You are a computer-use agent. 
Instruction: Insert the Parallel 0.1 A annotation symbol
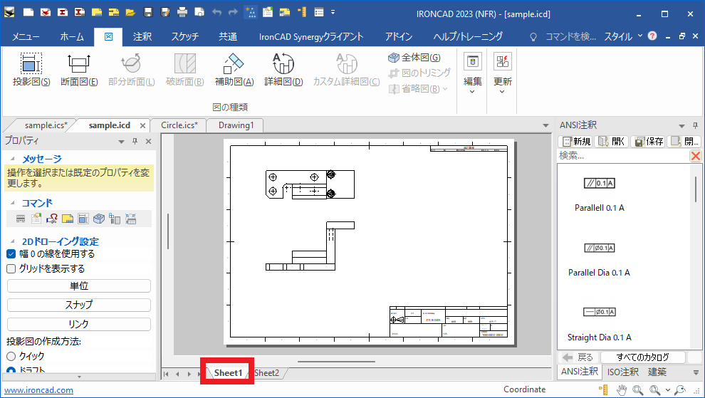pos(599,184)
